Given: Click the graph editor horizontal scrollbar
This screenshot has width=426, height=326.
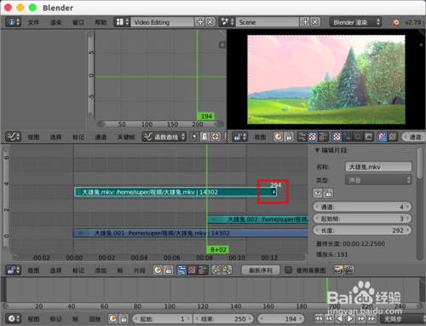Looking at the screenshot, I should coord(160,125).
